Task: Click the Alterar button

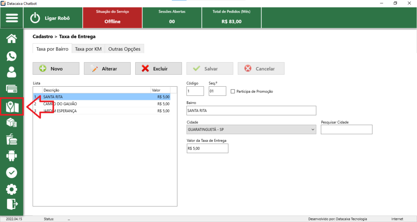Action: pos(107,69)
